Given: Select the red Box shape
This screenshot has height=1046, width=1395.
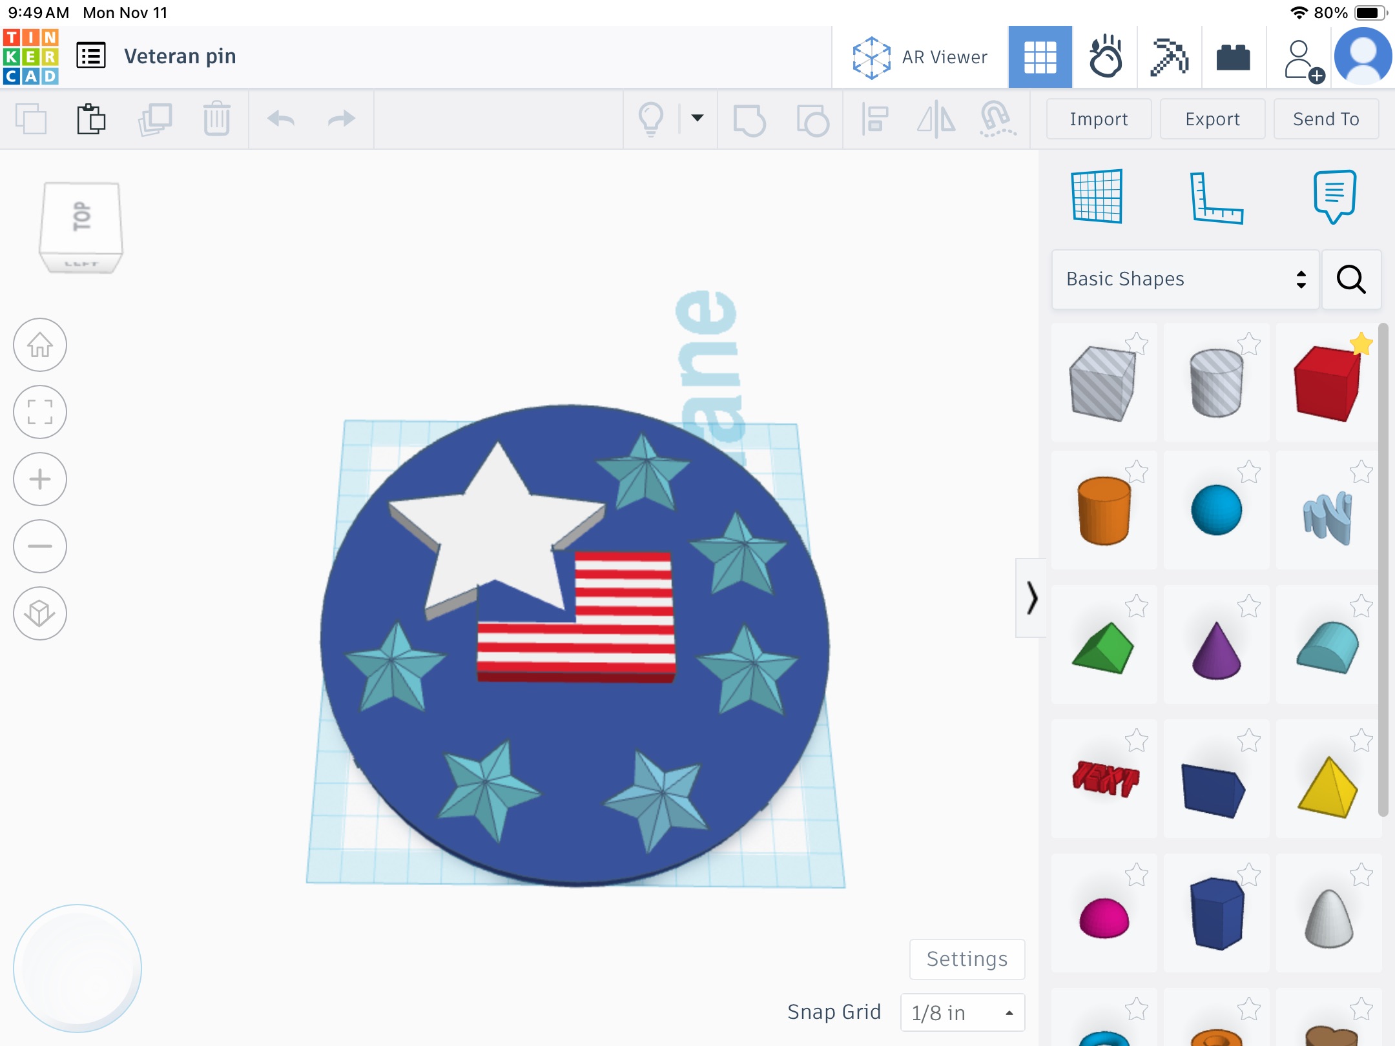Looking at the screenshot, I should click(x=1327, y=384).
